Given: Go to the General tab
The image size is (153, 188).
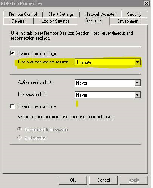Looking at the screenshot, I should coord(18,21).
